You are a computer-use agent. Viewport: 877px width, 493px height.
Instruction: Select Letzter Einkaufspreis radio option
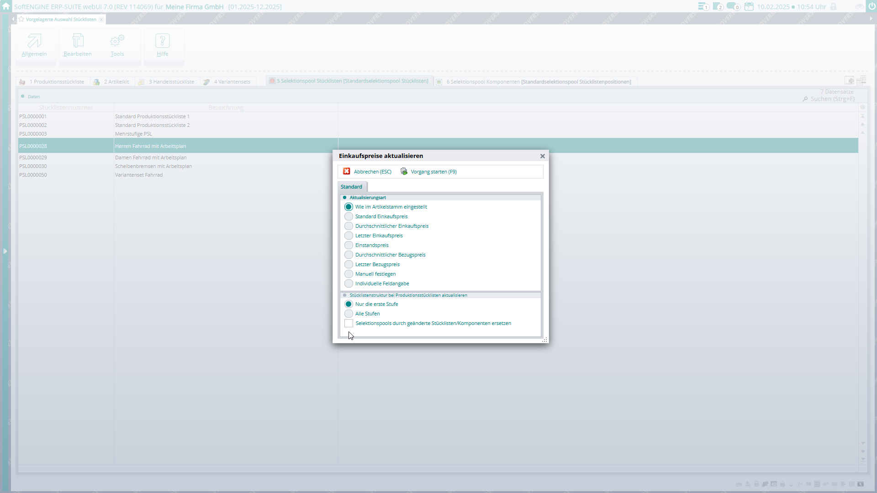(349, 236)
